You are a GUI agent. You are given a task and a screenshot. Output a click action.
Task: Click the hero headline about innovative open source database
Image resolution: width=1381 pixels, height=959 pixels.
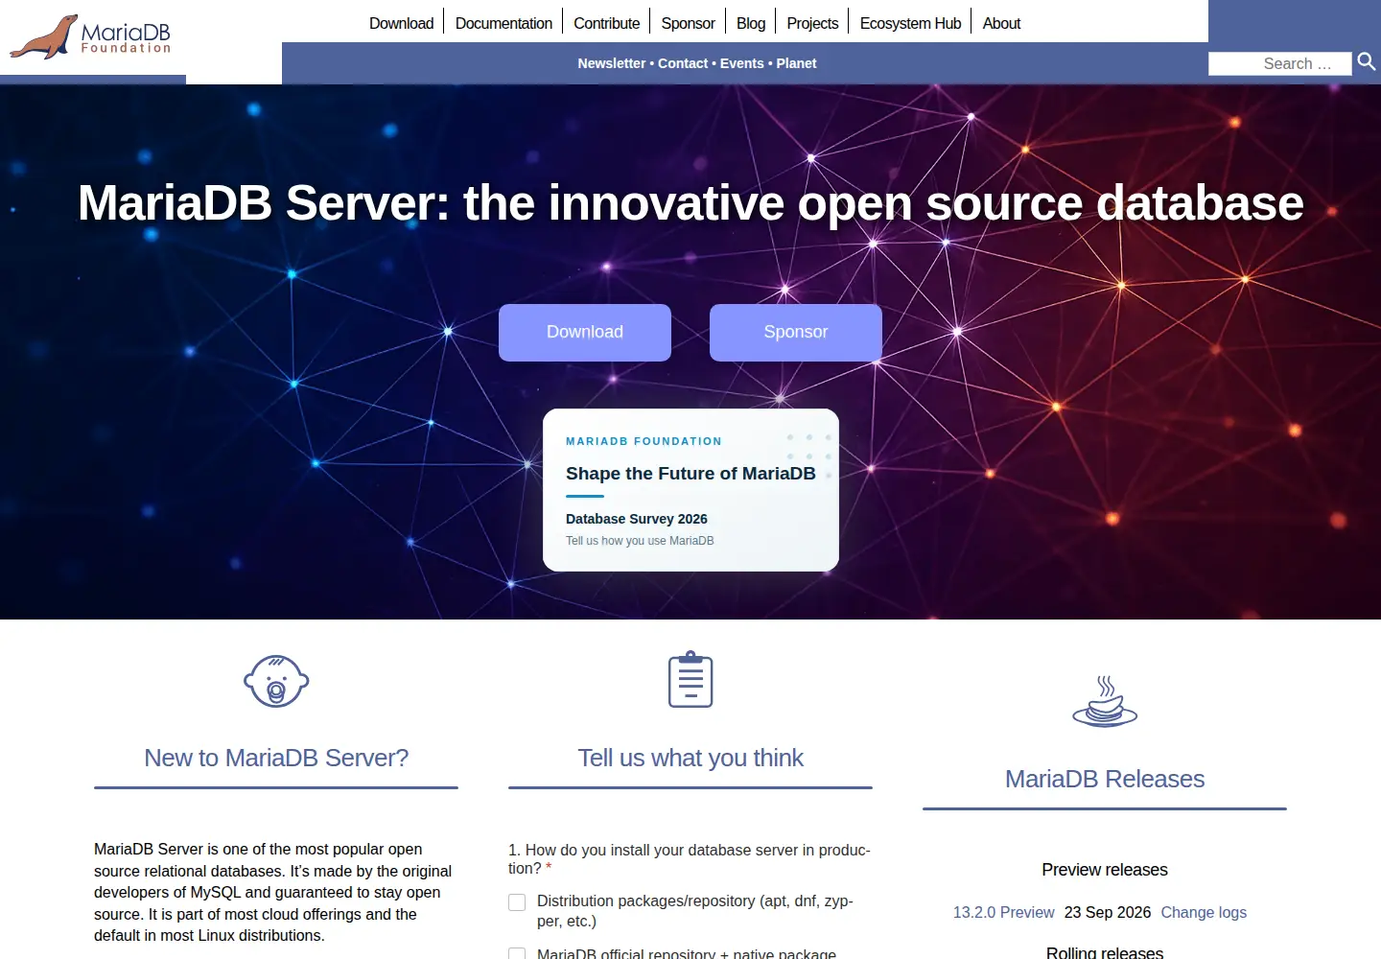[x=690, y=203]
